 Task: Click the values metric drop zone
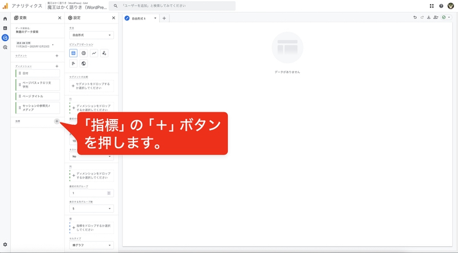92,228
